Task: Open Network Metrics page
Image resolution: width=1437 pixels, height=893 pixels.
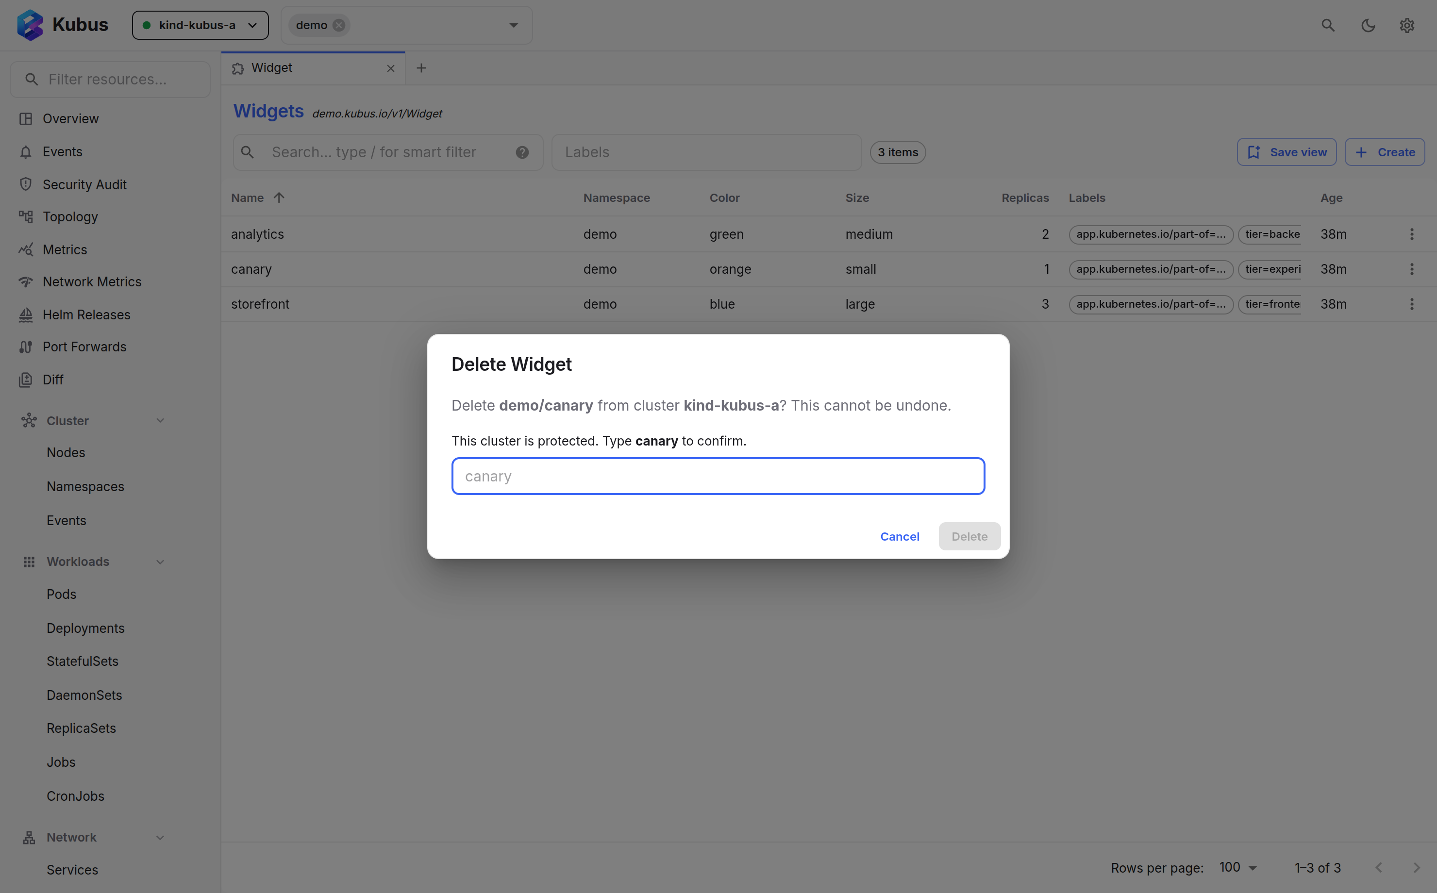Action: pyautogui.click(x=92, y=281)
